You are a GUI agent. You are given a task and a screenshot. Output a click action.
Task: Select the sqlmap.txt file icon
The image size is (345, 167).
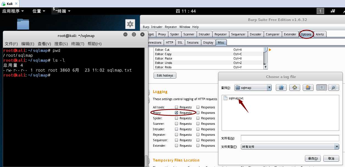pyautogui.click(x=226, y=98)
